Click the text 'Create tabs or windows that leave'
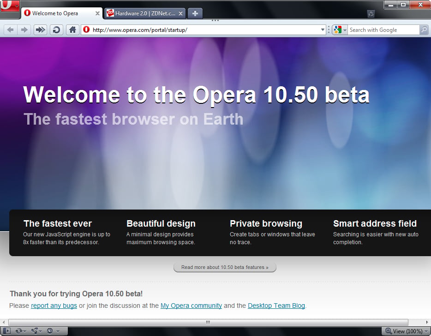The image size is (431, 336). coord(272,234)
